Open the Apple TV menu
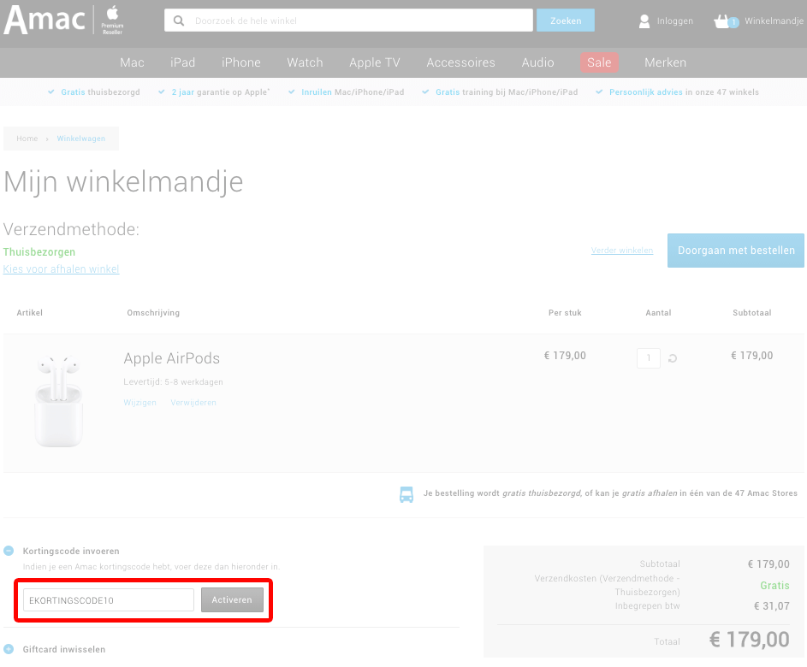The width and height of the screenshot is (807, 667). 375,62
